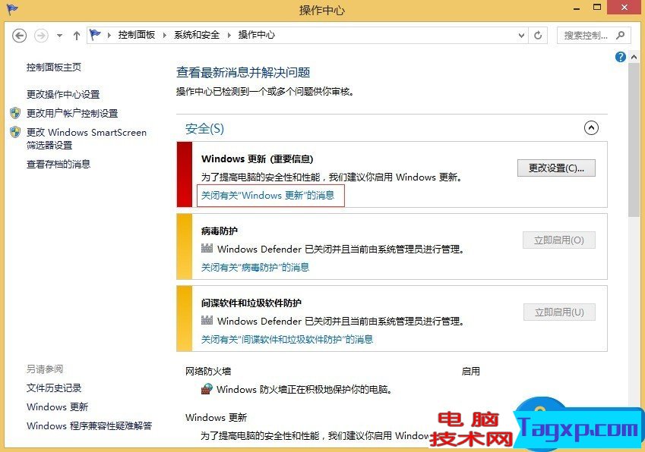645x452 pixels.
Task: Collapse the 安全(S) section chevron
Action: tap(591, 128)
